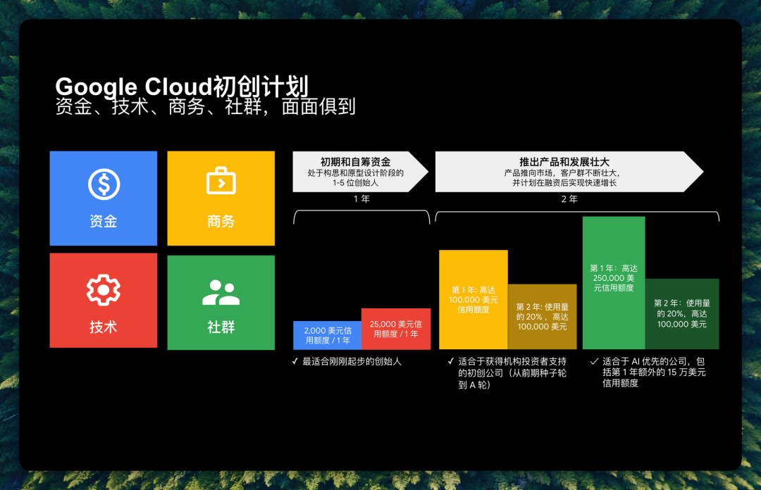Click the 推出产品和发展壮大 arrow heading
This screenshot has width=761, height=490.
pos(564,162)
